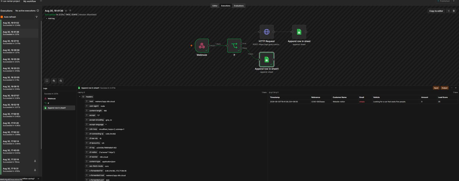The width and height of the screenshot is (459, 181).
Task: Fit the canvas to view
Action: point(47,81)
